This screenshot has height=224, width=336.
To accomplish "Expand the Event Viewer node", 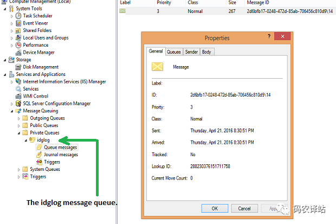I will [x=12, y=24].
